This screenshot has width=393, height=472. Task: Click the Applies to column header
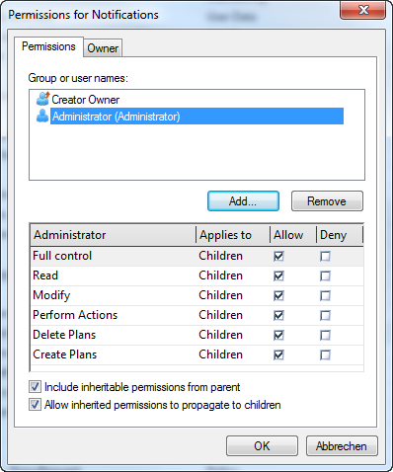(x=233, y=235)
